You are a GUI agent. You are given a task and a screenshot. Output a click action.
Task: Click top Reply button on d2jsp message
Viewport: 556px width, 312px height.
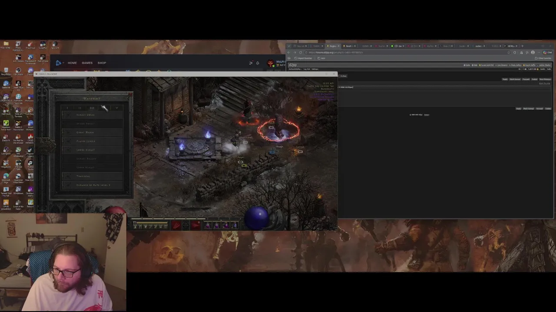(x=505, y=79)
